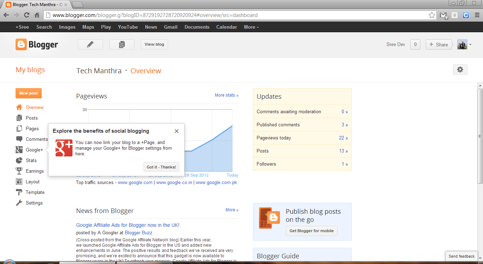This screenshot has width=483, height=264.
Task: Click the Settings wrench icon
Action: [19, 203]
